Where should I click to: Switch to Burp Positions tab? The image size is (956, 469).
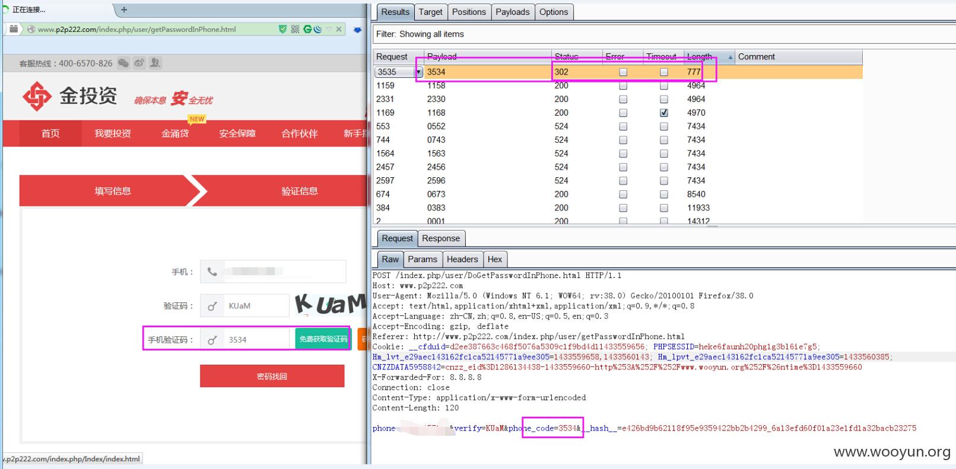pyautogui.click(x=469, y=12)
